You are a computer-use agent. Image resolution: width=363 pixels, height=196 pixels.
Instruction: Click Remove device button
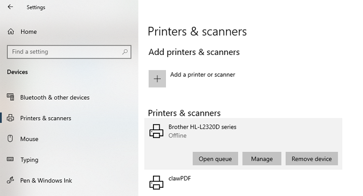(312, 159)
